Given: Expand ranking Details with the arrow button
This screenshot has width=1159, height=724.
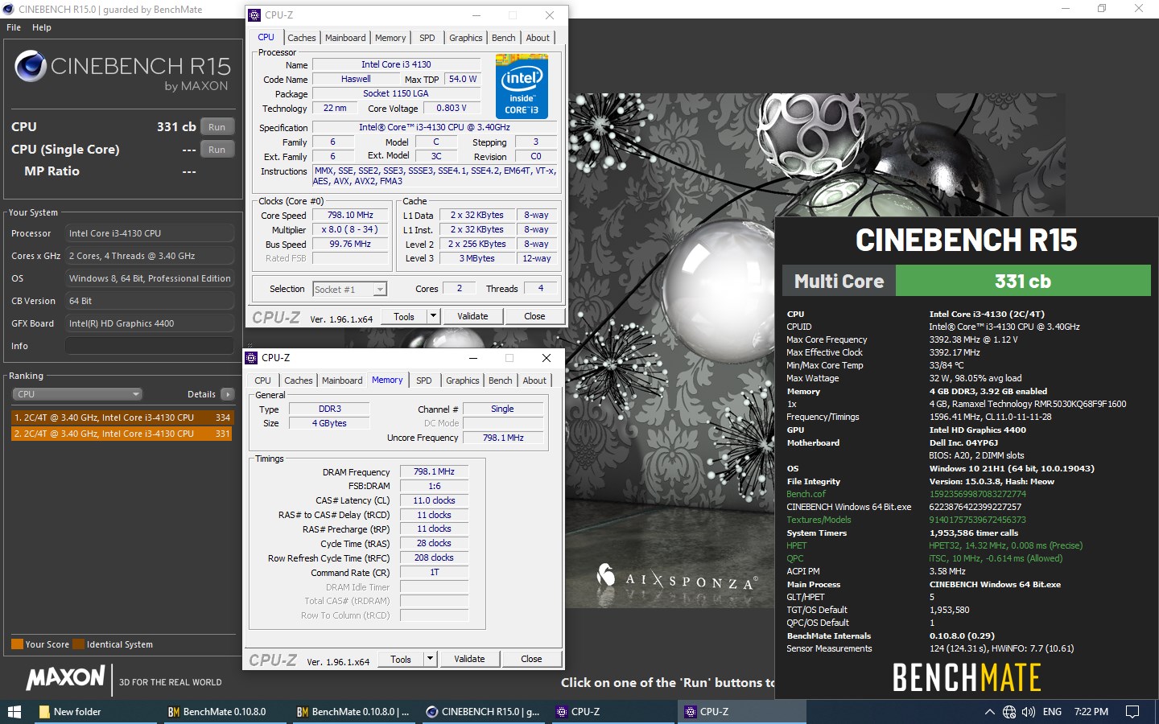Looking at the screenshot, I should [x=228, y=394].
